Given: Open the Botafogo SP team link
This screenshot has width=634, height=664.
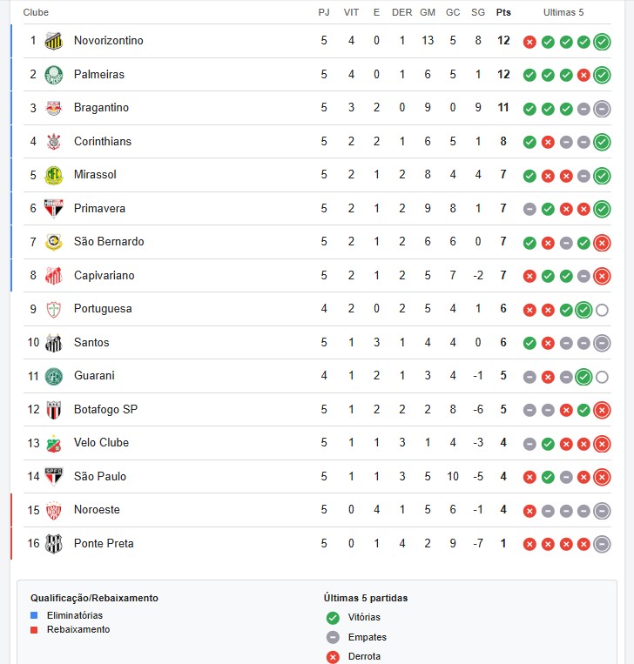Looking at the screenshot, I should 106,409.
